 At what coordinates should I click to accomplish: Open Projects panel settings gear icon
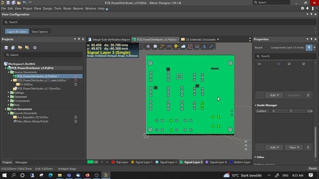[35, 48]
